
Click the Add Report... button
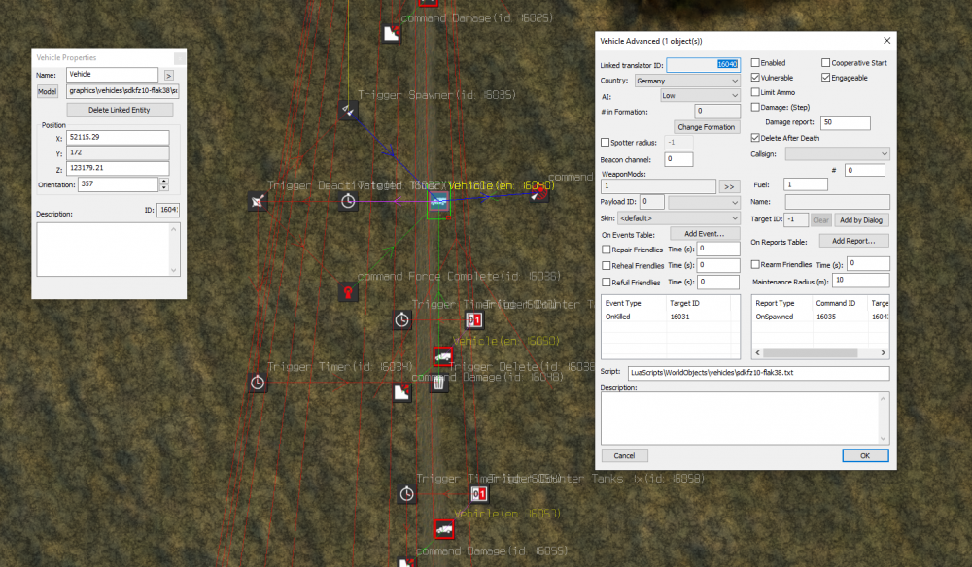click(853, 241)
